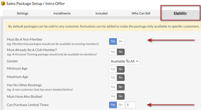
Task: Enable Minimum Age with Yes
Action: point(113,69)
